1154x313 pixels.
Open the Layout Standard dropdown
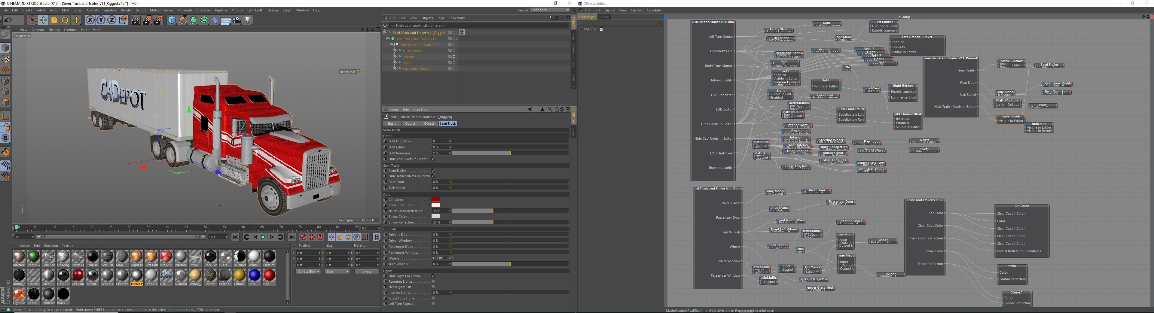click(550, 10)
